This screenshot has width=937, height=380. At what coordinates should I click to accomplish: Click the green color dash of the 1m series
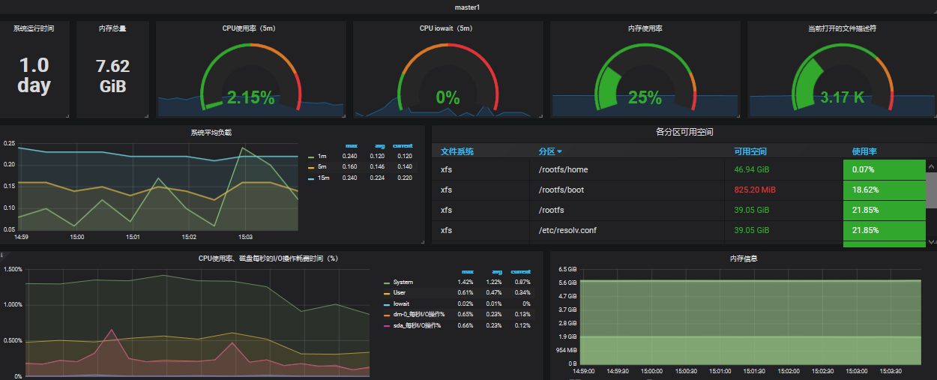[311, 156]
